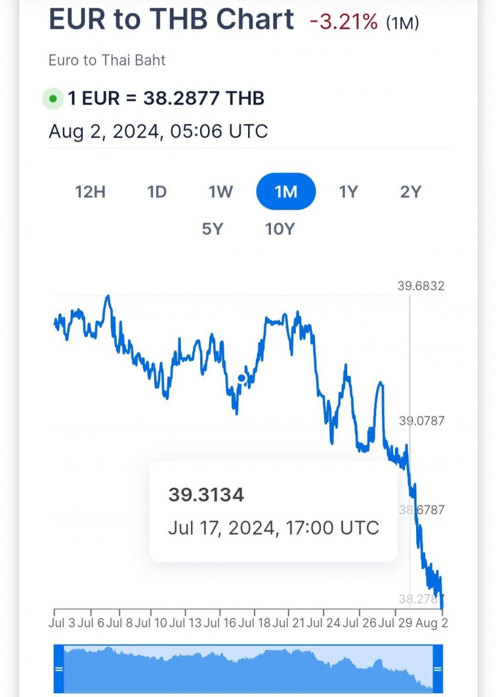Click the green live rate indicator dot

tap(53, 99)
